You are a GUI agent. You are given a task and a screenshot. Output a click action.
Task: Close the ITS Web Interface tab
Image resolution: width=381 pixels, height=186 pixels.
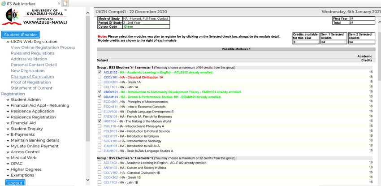[59, 4]
